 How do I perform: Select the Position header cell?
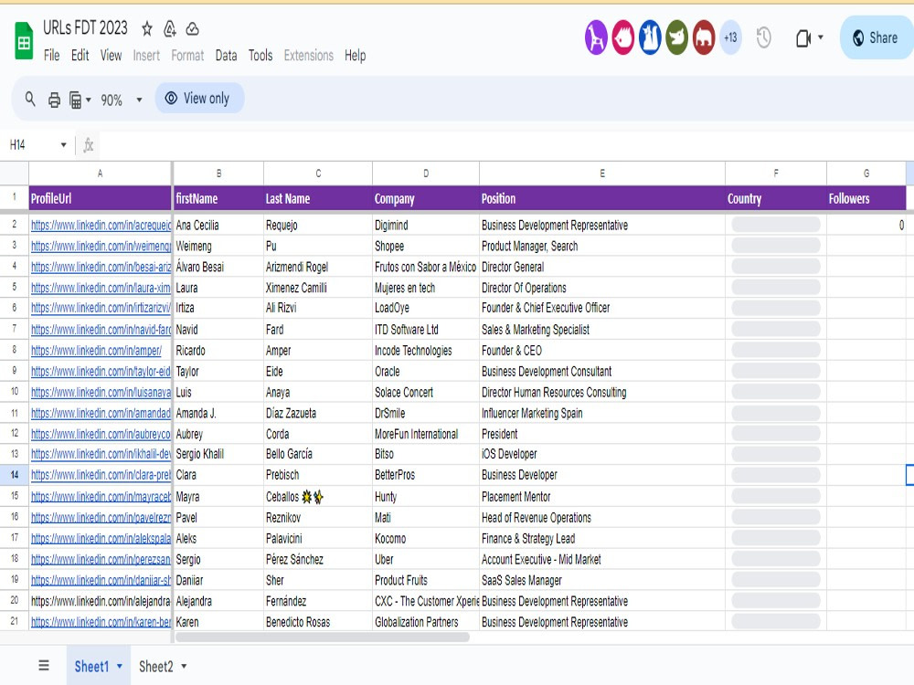pyautogui.click(x=601, y=198)
